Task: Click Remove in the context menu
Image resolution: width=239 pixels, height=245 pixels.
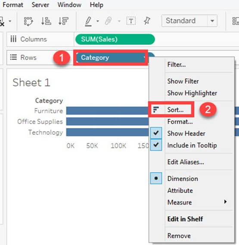Action: pyautogui.click(x=179, y=236)
